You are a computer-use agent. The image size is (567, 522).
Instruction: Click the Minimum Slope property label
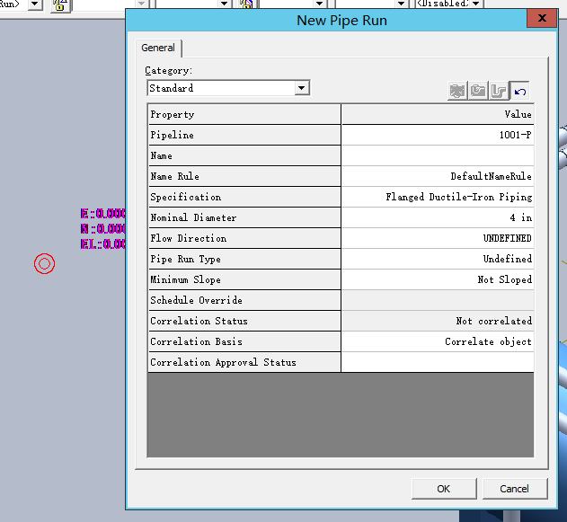(x=244, y=279)
